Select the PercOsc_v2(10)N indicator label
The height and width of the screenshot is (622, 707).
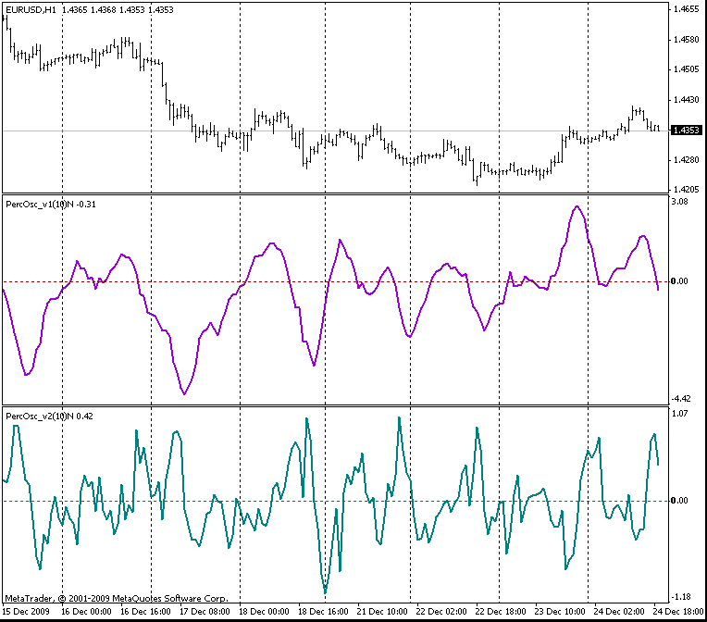[x=40, y=417]
